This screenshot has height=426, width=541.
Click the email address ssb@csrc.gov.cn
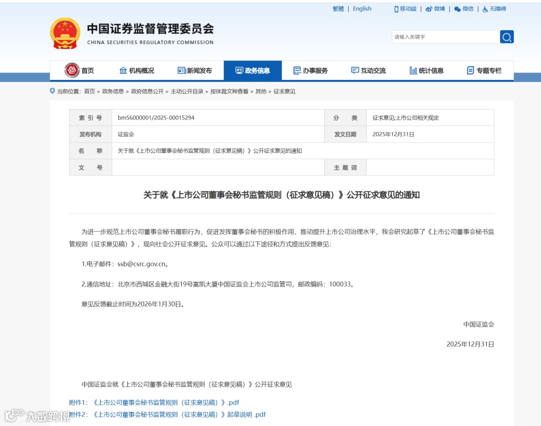click(141, 264)
